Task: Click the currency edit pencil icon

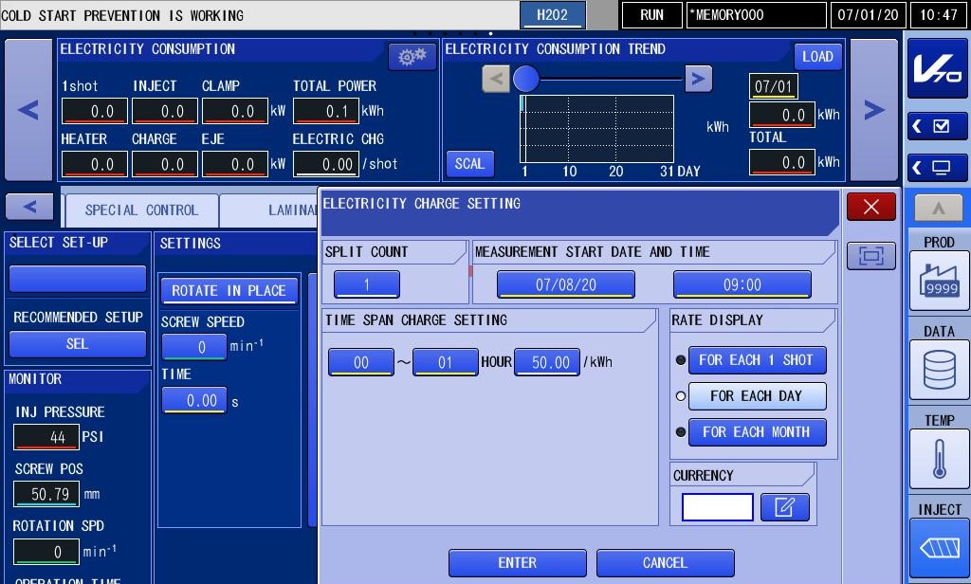Action: (784, 507)
